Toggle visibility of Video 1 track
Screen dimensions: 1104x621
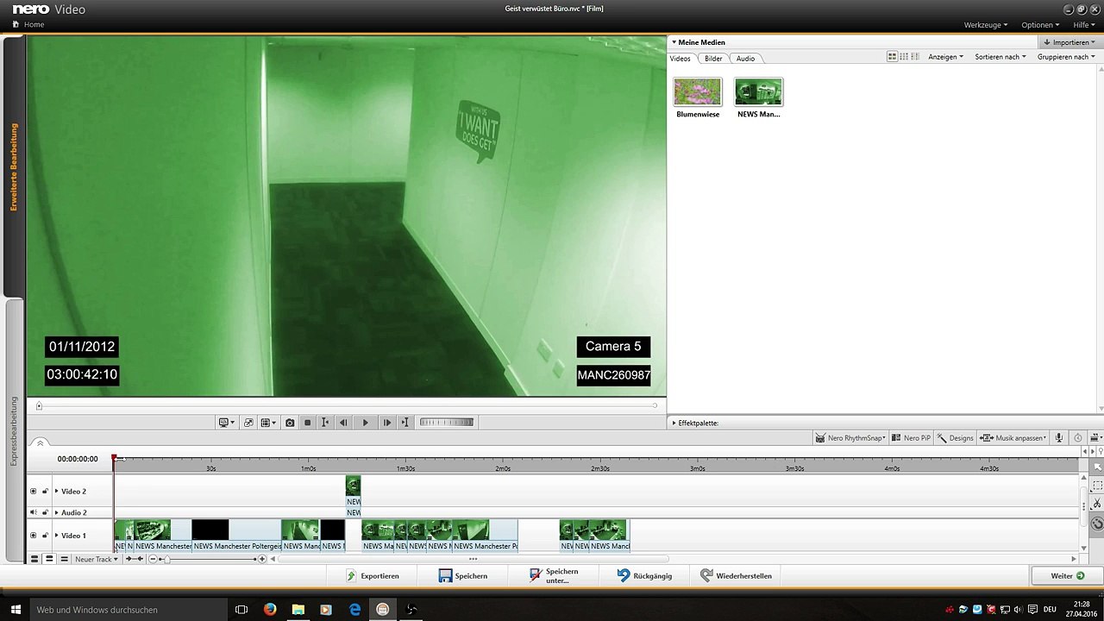[x=34, y=536]
